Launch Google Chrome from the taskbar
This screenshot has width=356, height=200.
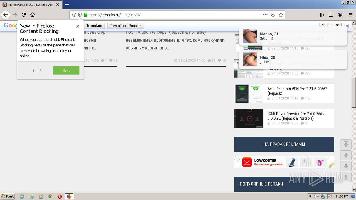click(x=50, y=196)
